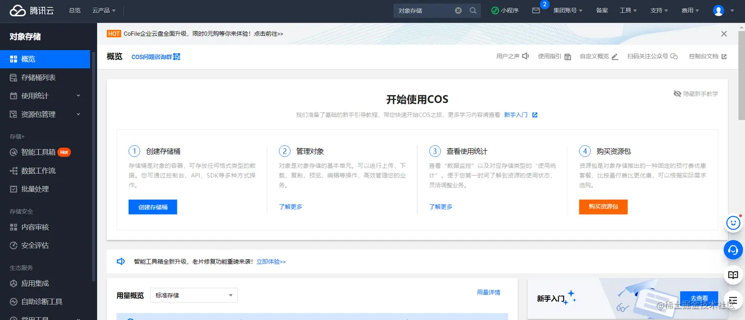This screenshot has width=745, height=320.
Task: Click the list menu floating button
Action: click(x=734, y=300)
